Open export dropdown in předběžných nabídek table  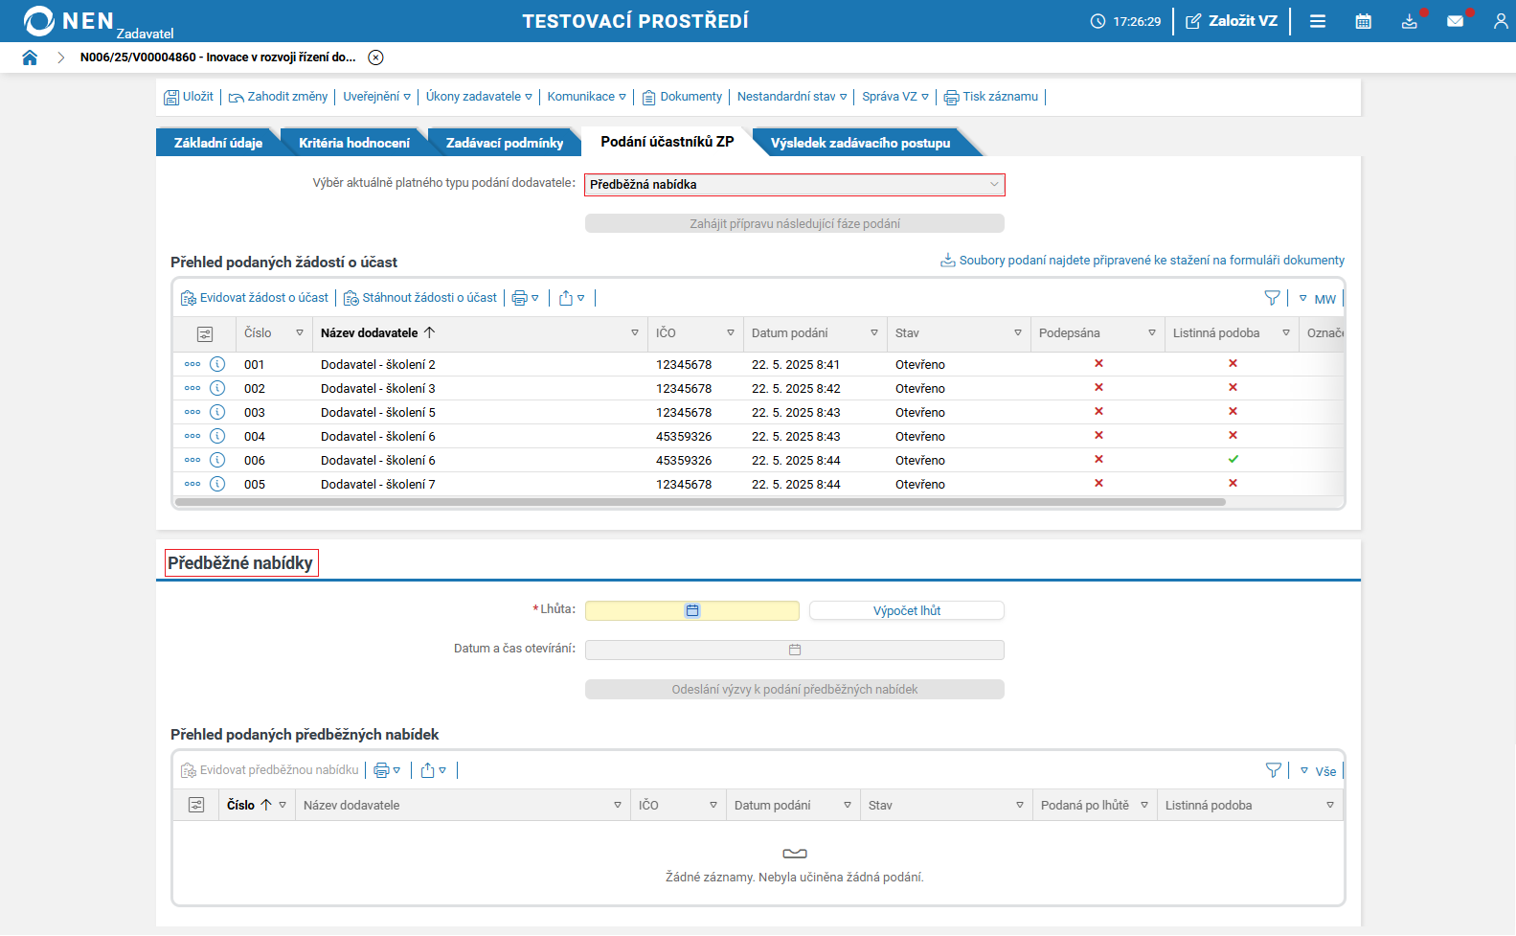[x=434, y=770]
